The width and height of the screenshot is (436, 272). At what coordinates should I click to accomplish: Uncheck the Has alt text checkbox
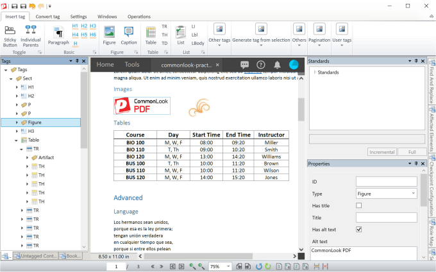tap(358, 230)
